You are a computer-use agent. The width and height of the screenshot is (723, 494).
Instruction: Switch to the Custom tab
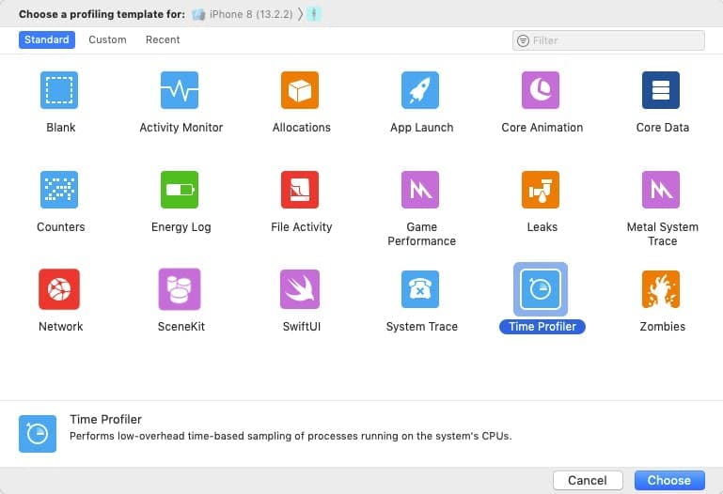click(107, 39)
